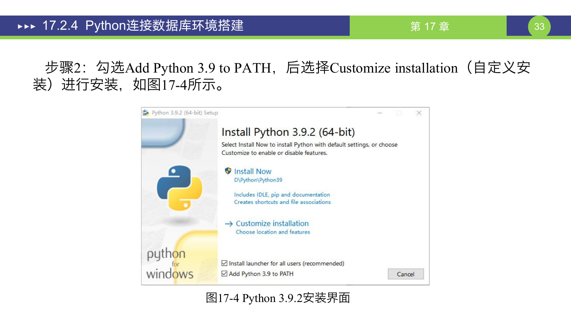This screenshot has width=571, height=321.
Task: Click 'Creates shortcuts and file associations' text
Action: tap(282, 202)
